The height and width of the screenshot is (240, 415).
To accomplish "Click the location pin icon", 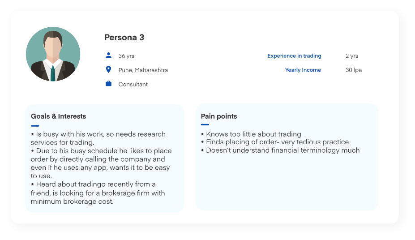I will pos(108,69).
